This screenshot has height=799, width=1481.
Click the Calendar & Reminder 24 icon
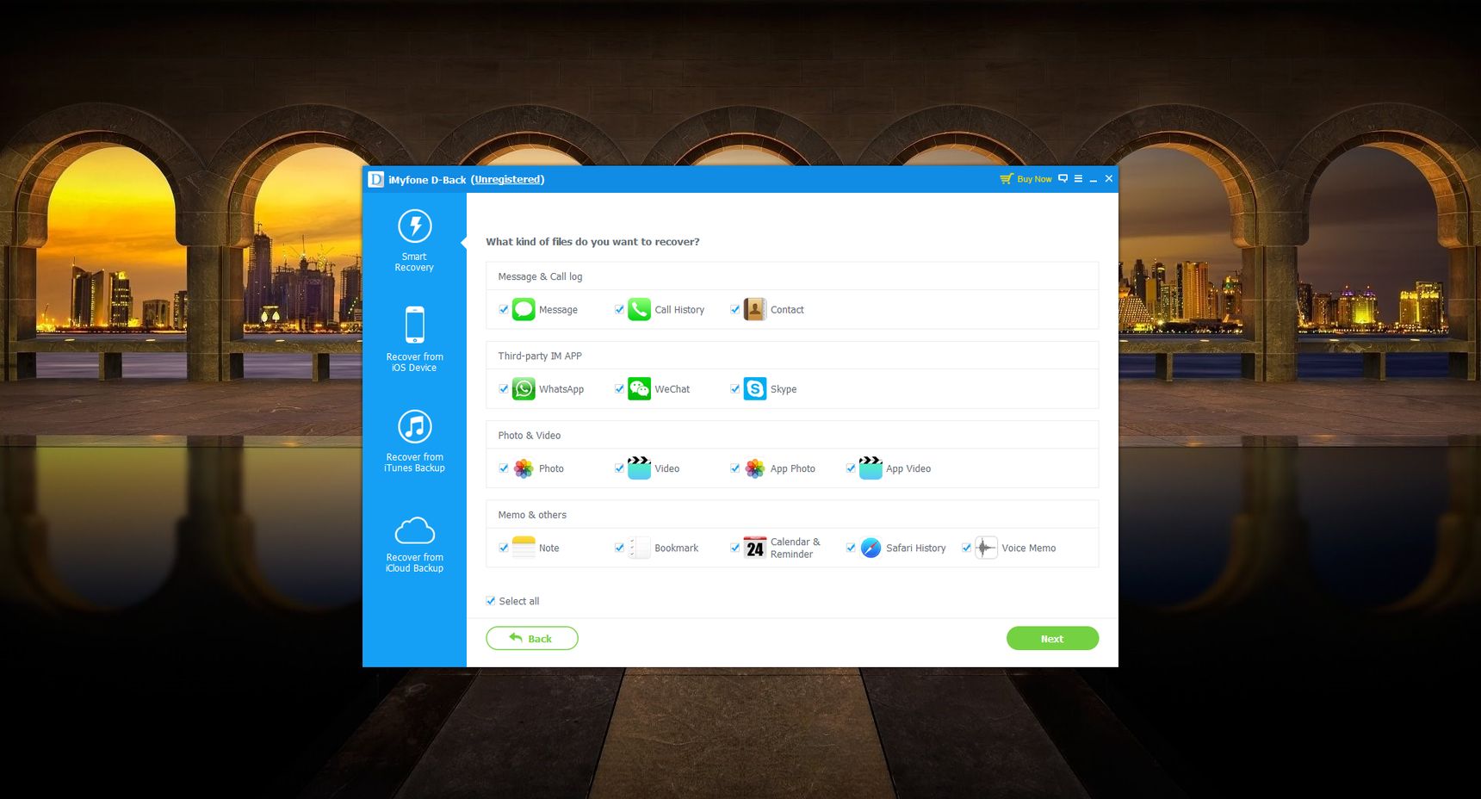coord(755,548)
